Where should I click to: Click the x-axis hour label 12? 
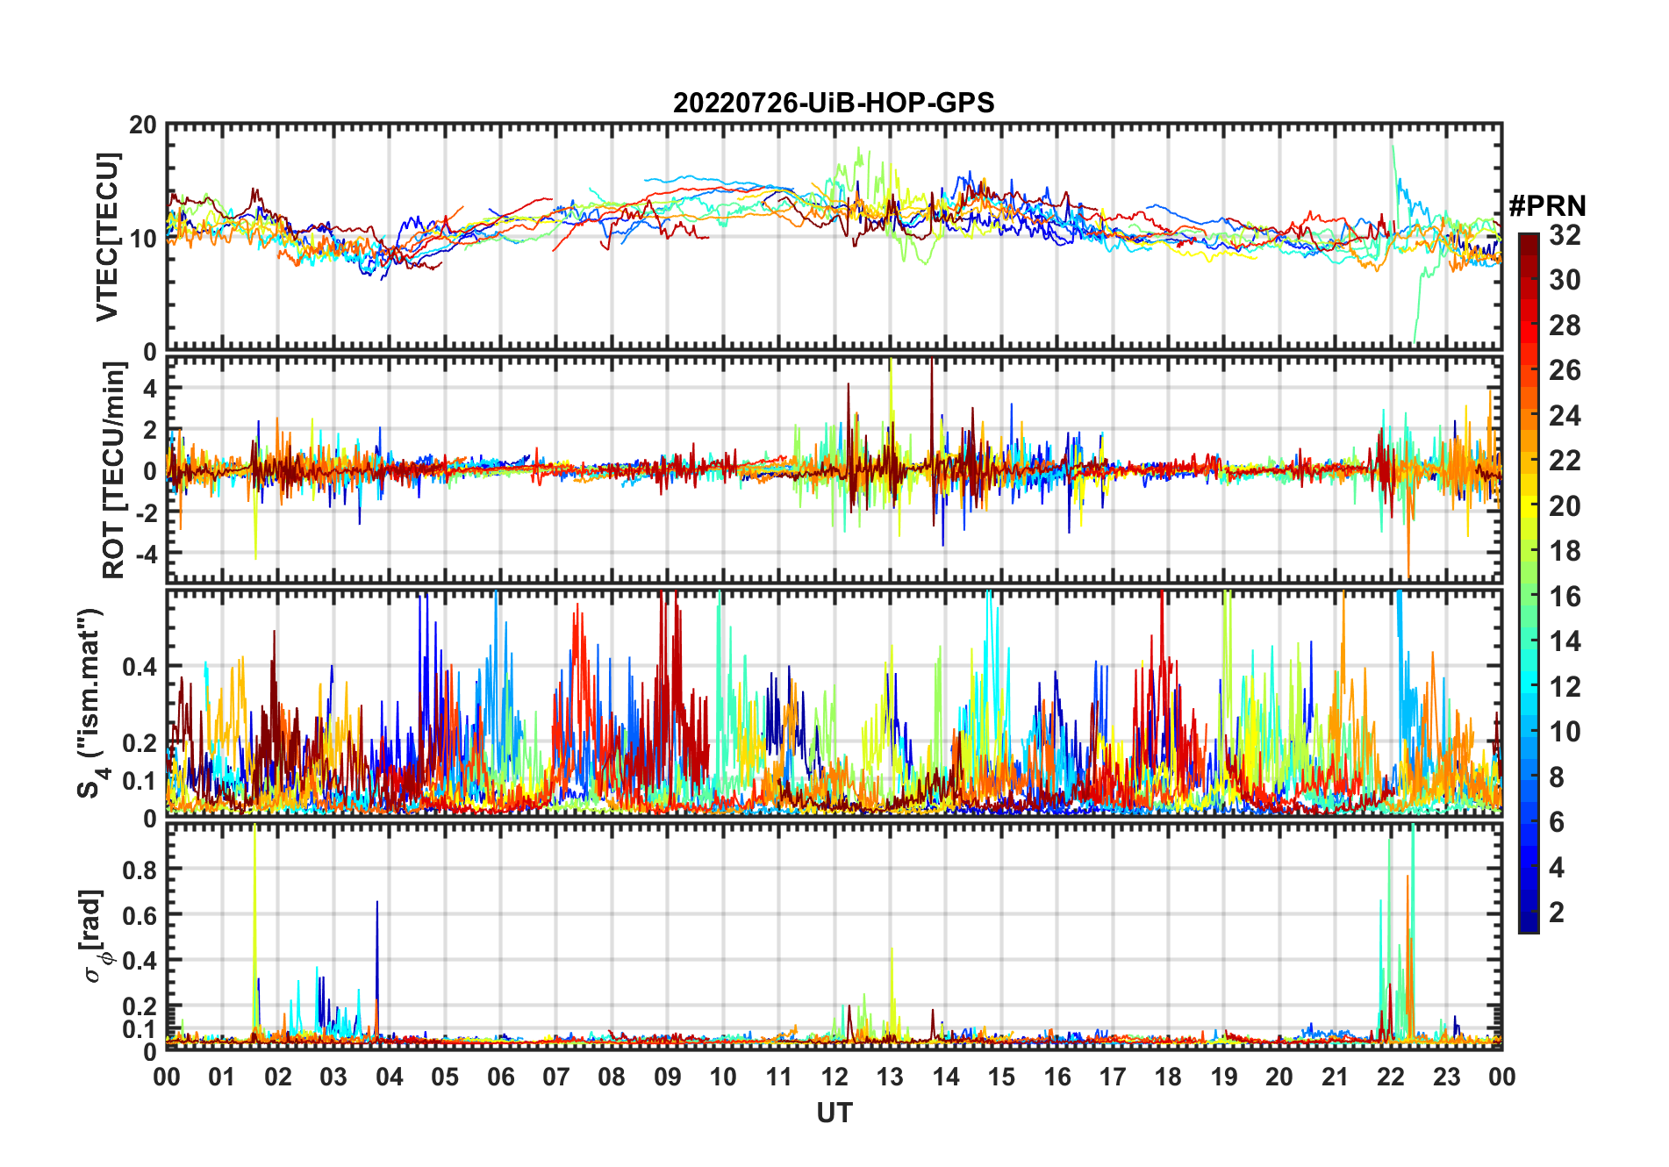click(834, 1078)
